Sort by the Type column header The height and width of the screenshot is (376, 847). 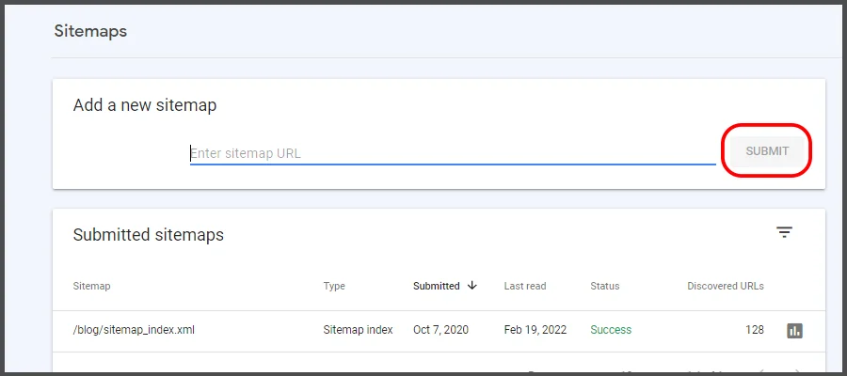(x=334, y=286)
